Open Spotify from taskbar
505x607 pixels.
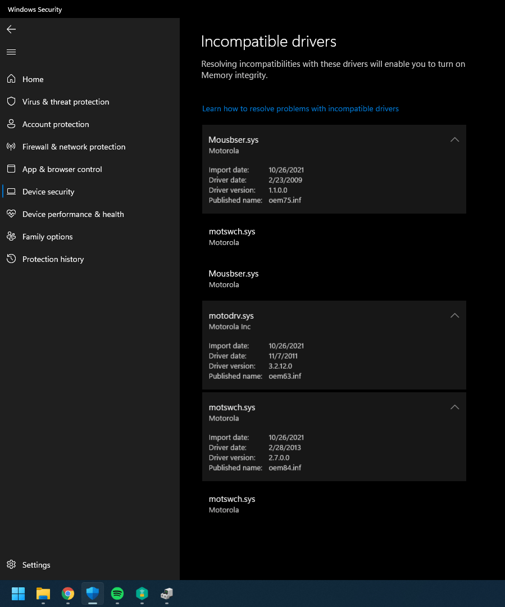[117, 594]
